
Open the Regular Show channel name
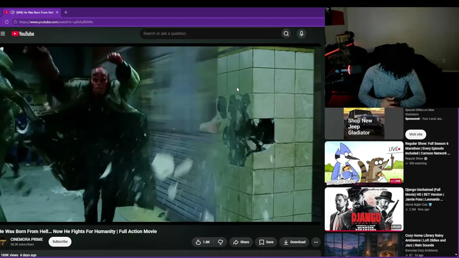coord(414,158)
